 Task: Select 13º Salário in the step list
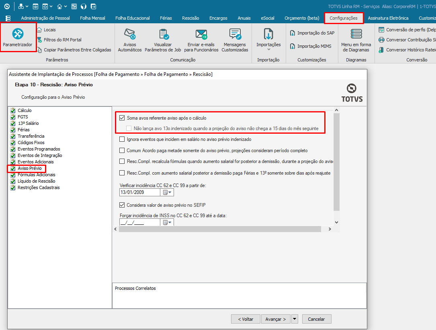pyautogui.click(x=28, y=123)
